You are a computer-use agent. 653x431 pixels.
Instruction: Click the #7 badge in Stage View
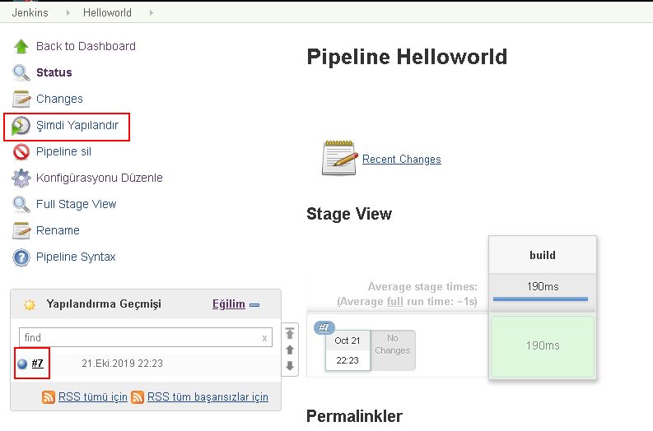(324, 327)
